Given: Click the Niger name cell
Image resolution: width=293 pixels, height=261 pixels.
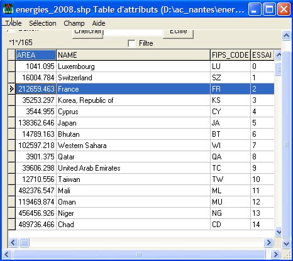Looking at the screenshot, I should coord(133,213).
